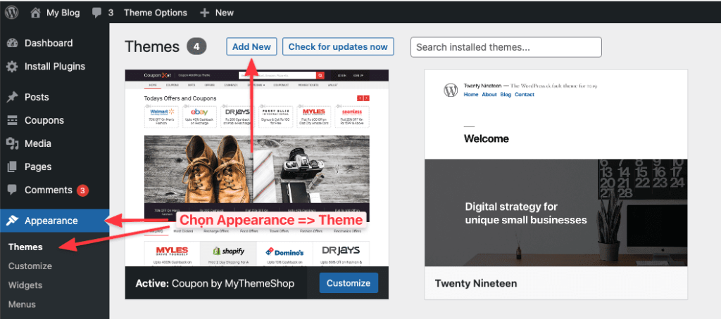Select the Themes submenu item
This screenshot has width=721, height=319.
[x=25, y=247]
